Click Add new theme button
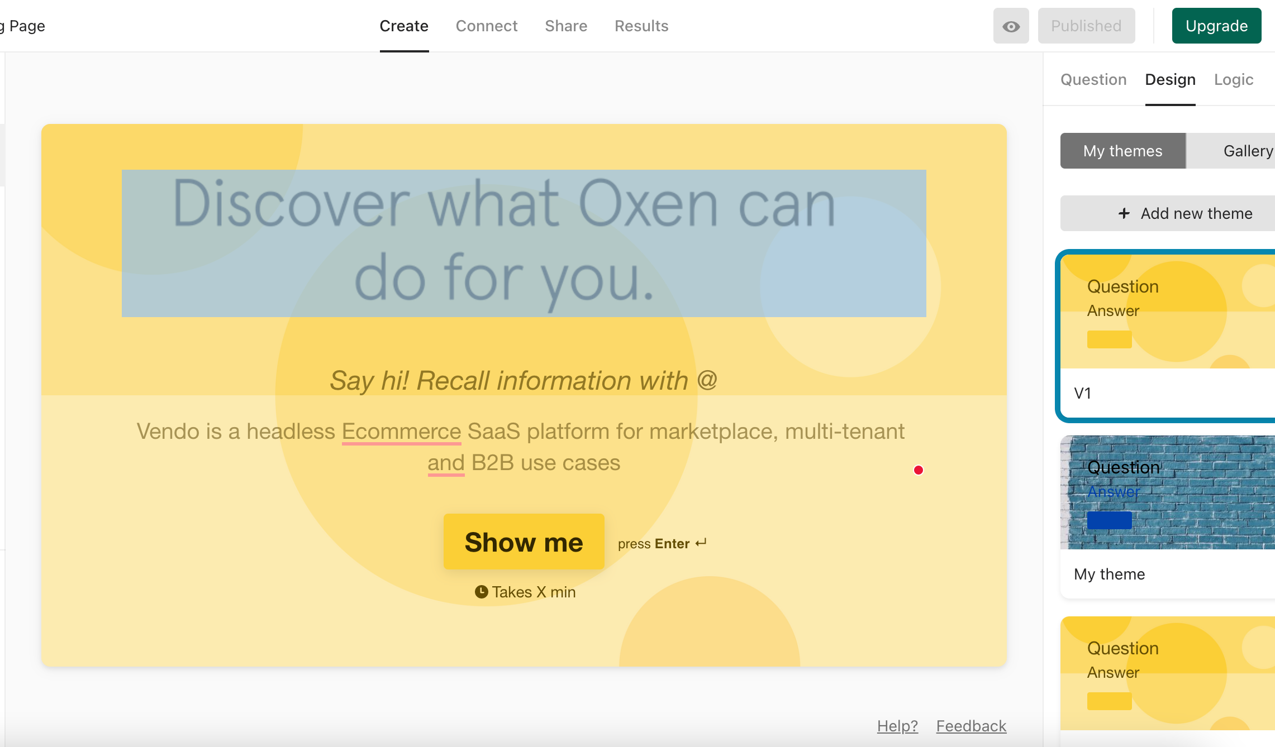Screen dimensions: 1275x747 1168,213
